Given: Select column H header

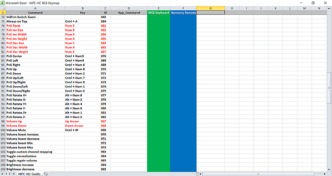Looking at the screenshot, I should pyautogui.click(x=232, y=8).
